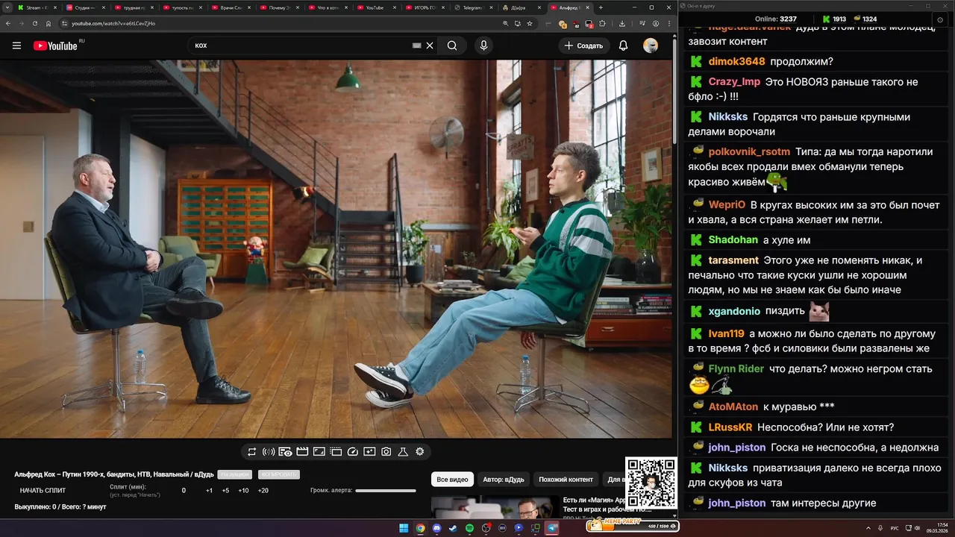Click username polkovnik_rsotm in chat
955x537 pixels.
749,151
